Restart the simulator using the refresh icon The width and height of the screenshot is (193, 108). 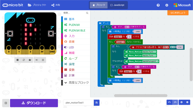click(x=24, y=60)
